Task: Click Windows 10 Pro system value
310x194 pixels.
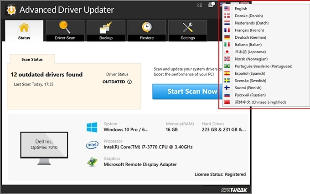Action: (x=126, y=130)
